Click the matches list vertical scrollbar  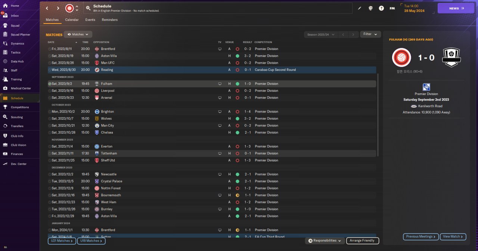(378, 115)
